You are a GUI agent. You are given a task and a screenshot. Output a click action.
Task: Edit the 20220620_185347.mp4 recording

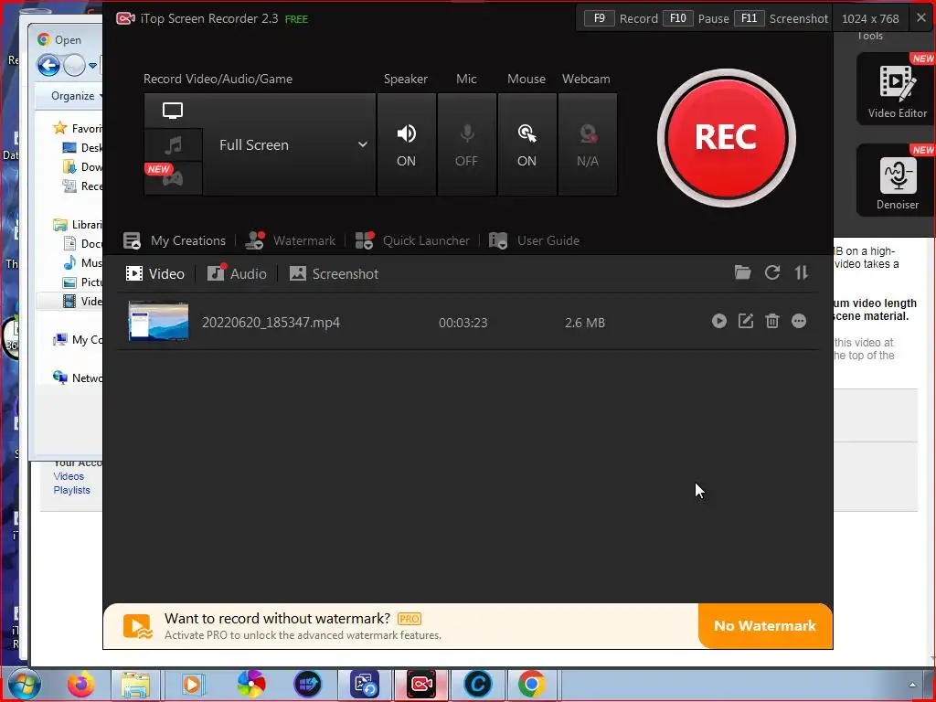click(746, 321)
